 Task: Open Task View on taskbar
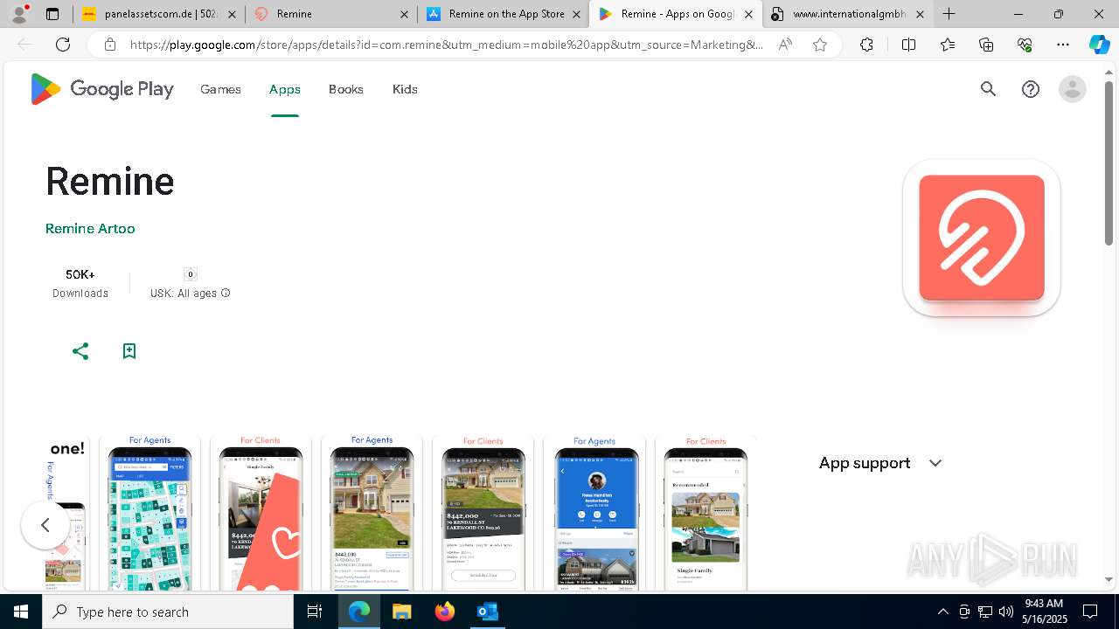(315, 612)
